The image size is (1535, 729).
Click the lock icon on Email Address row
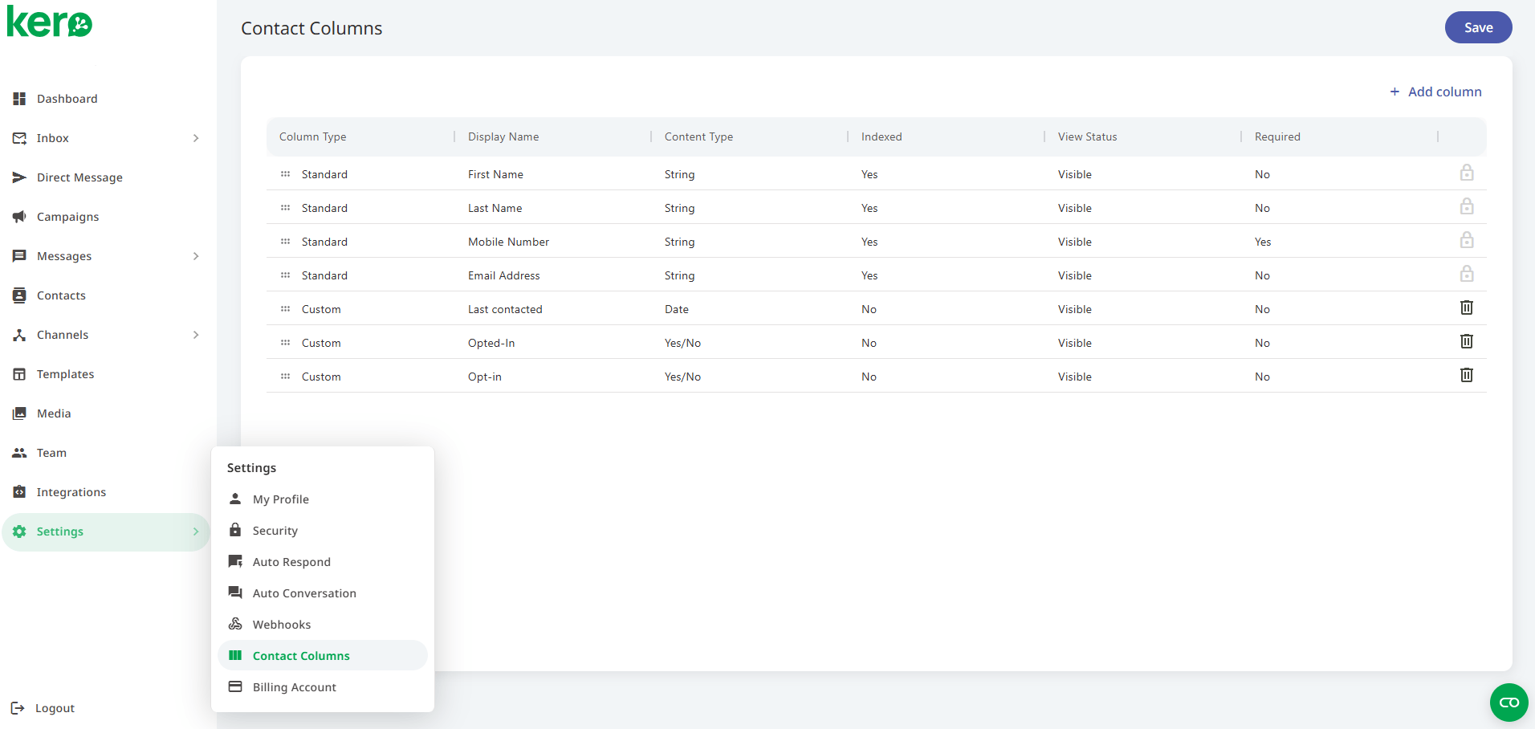pyautogui.click(x=1467, y=274)
